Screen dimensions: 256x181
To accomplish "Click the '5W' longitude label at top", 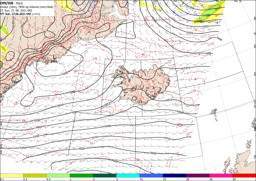I will pos(196,1).
